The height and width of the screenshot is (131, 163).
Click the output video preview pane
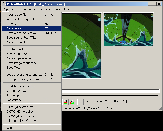tap(128, 30)
